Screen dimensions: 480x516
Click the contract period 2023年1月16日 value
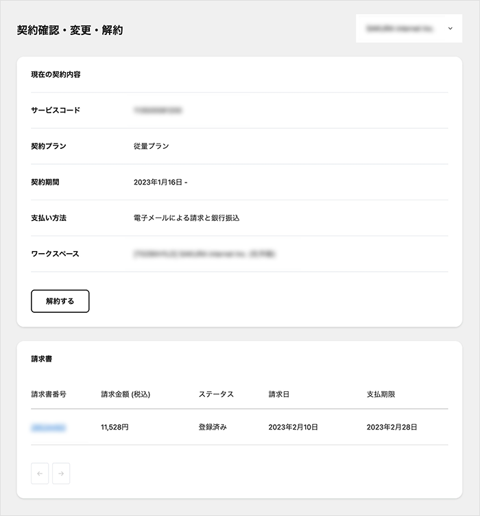click(x=160, y=183)
